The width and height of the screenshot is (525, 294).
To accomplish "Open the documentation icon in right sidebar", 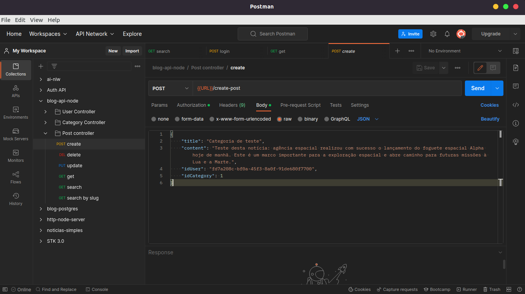I will click(x=516, y=68).
